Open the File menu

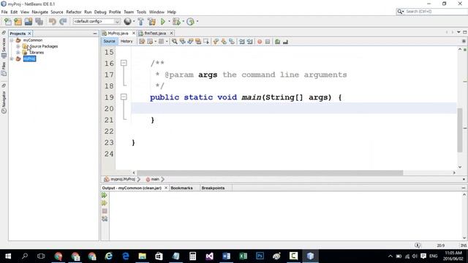click(4, 12)
